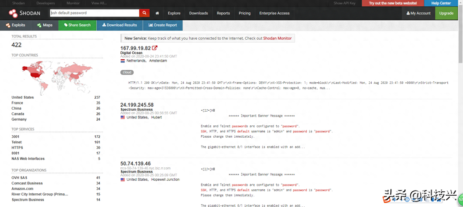This screenshot has height=207, width=463.
Task: Open the Exploits tab
Action: click(15, 25)
